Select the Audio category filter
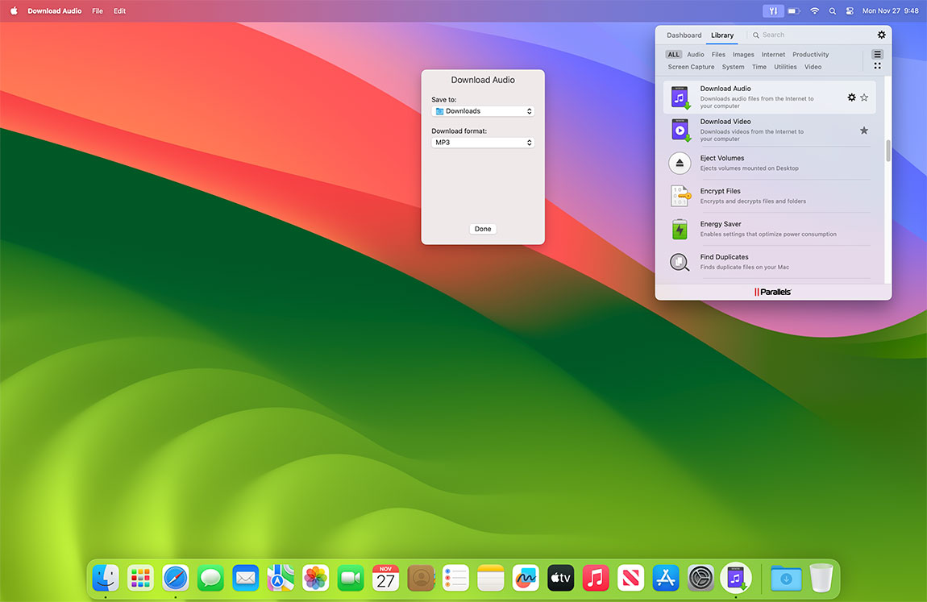This screenshot has height=602, width=927. (696, 54)
